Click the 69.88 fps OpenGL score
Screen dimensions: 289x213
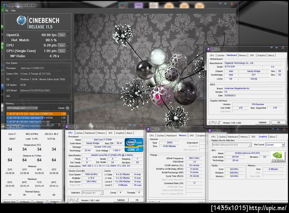click(x=49, y=35)
